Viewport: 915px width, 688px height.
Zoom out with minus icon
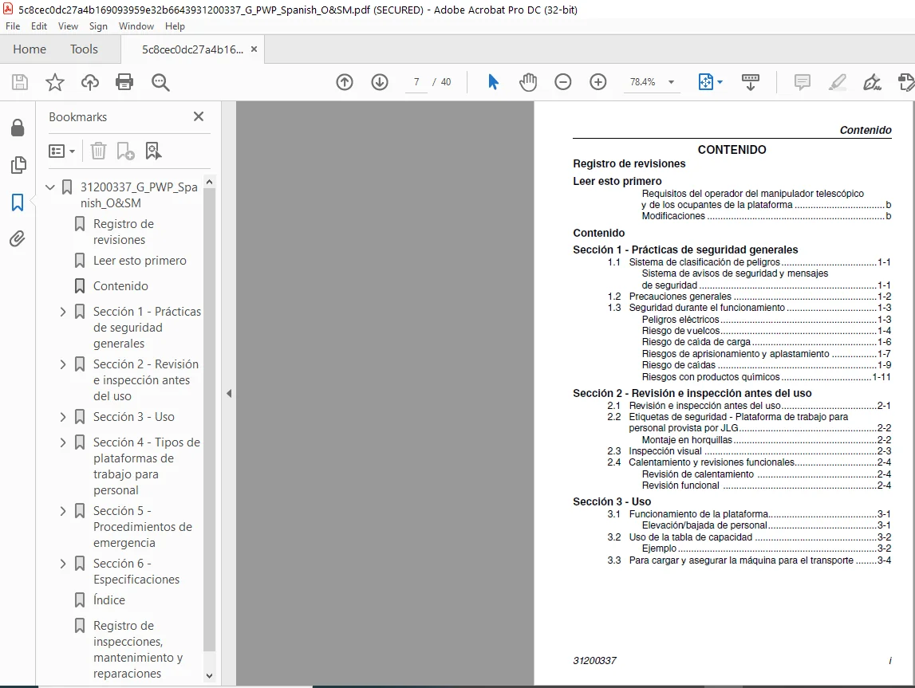[563, 82]
